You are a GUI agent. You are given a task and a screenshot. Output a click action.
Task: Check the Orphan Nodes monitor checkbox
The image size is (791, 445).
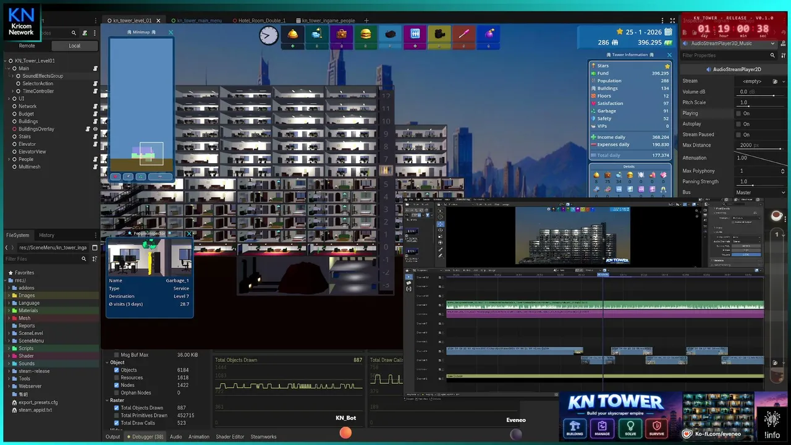coord(116,393)
